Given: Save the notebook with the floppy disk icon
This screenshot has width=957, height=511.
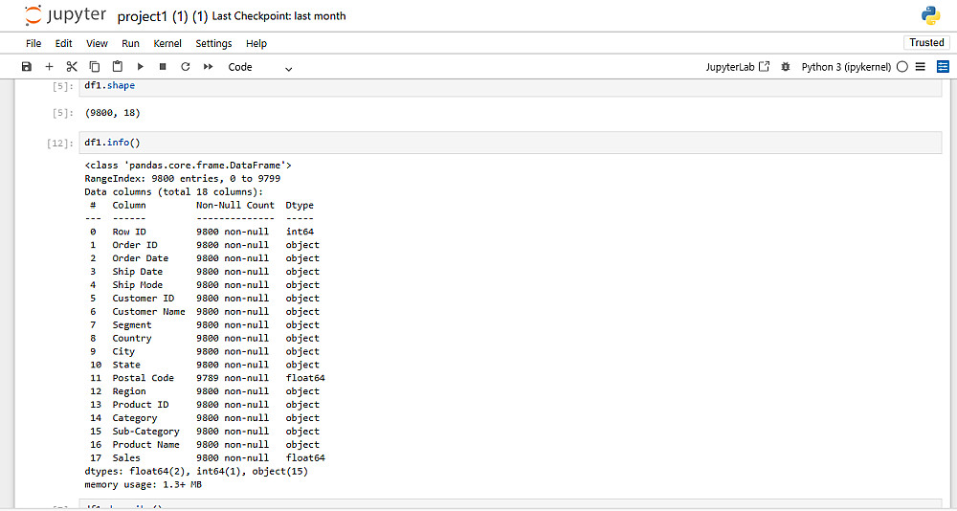Looking at the screenshot, I should pos(26,67).
